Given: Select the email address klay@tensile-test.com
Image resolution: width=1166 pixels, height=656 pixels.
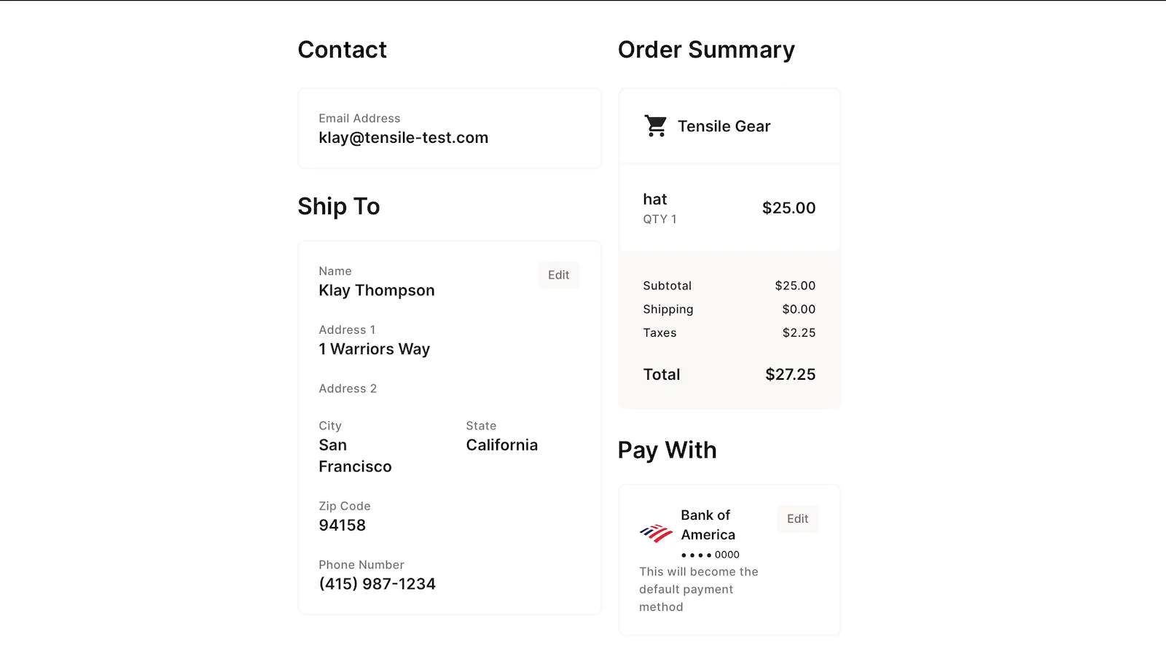Looking at the screenshot, I should (404, 138).
